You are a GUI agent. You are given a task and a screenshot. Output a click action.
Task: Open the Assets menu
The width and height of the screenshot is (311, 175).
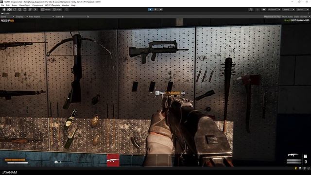tap(15, 5)
